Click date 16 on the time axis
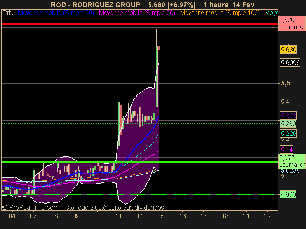Image resolution: width=306 pixels, height=229 pixels. click(182, 216)
